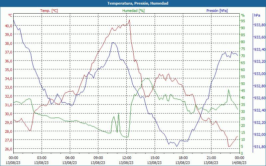Click the 50 humidity axis value

pyautogui.click(x=243, y=84)
